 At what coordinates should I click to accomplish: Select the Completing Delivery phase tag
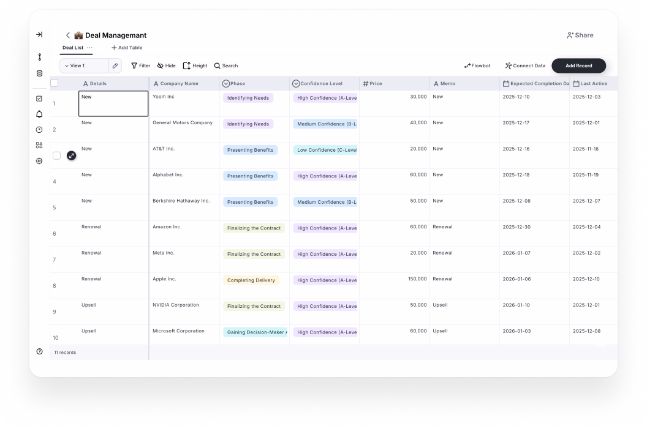[x=251, y=280]
